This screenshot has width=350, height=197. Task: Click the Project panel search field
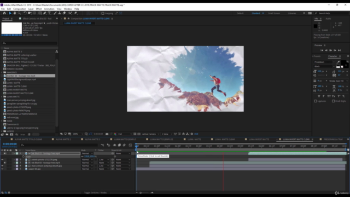click(29, 43)
